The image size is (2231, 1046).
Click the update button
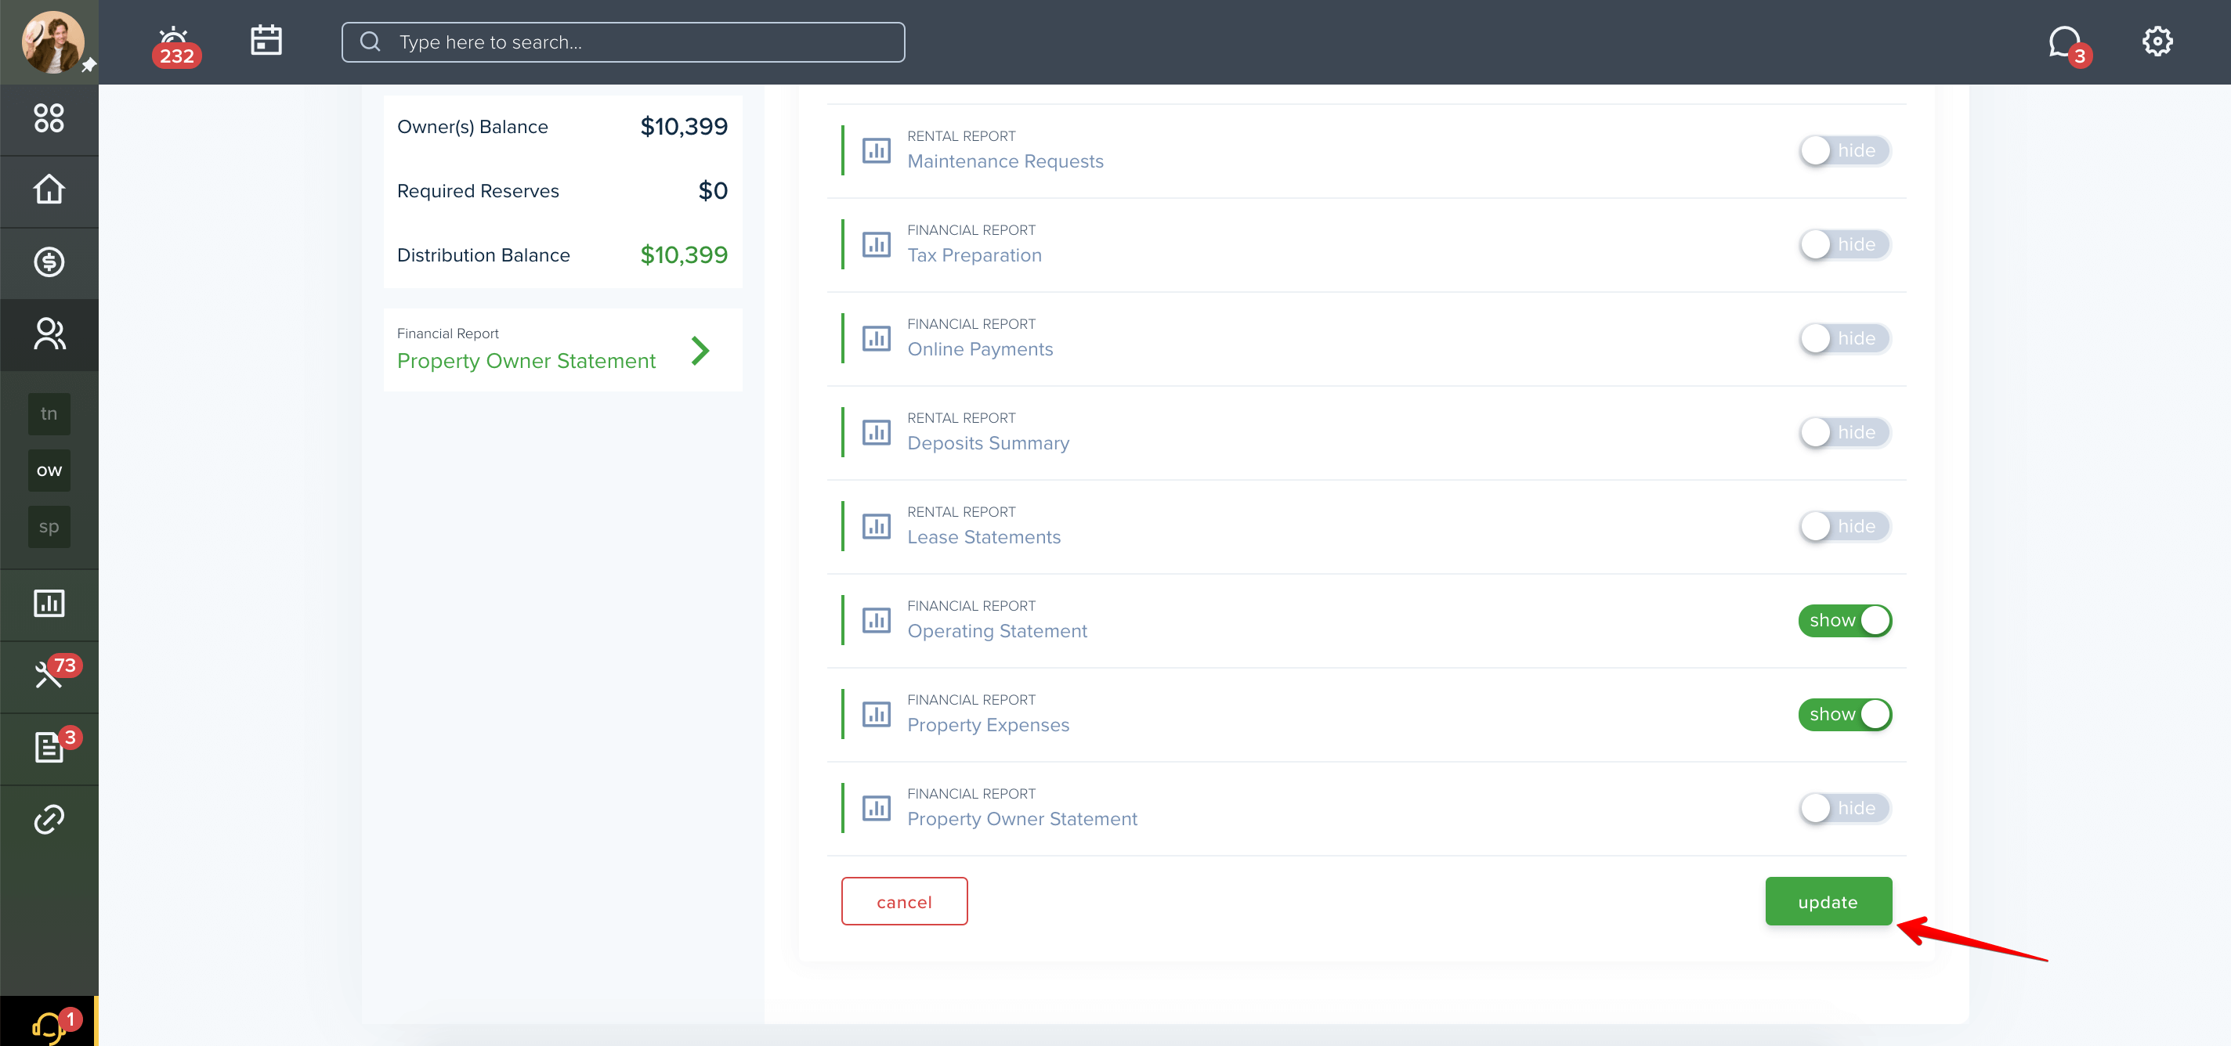click(1828, 901)
